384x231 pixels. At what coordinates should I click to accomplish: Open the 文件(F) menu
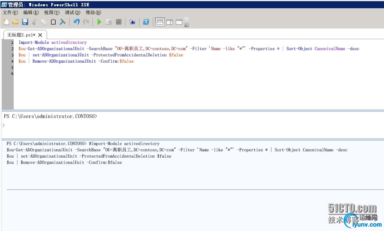point(10,13)
